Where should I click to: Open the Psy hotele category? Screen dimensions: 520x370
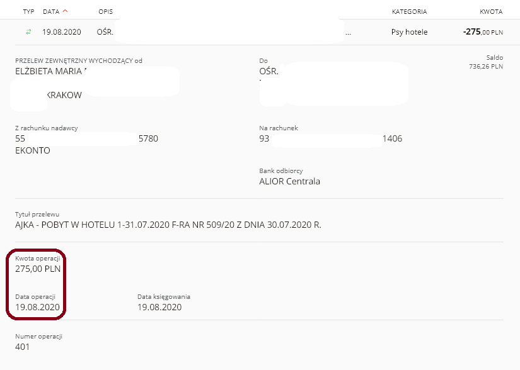409,32
